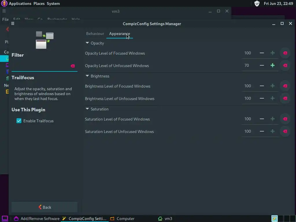
Task: Switch to Computer window in taskbar
Action: [x=122, y=219]
